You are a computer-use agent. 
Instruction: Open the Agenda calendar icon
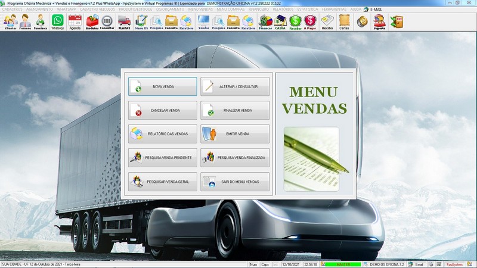(75, 22)
